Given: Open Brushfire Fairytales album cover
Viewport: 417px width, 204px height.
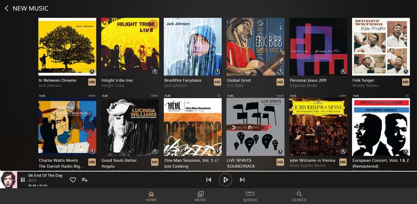Looking at the screenshot, I should (x=193, y=47).
